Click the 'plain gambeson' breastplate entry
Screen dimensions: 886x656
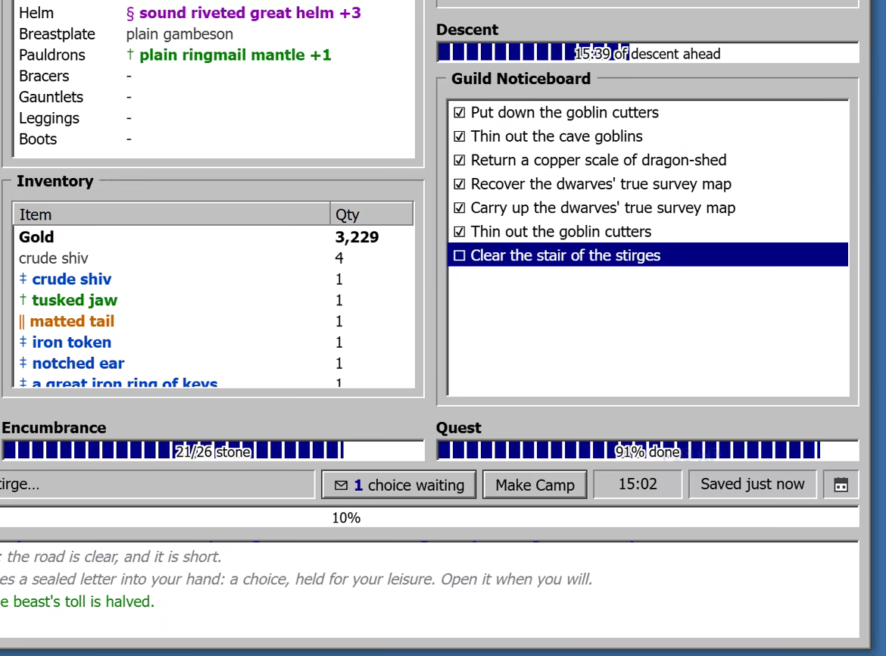(x=179, y=34)
